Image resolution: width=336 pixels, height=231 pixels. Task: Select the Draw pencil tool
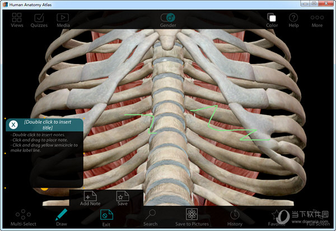coord(61,216)
